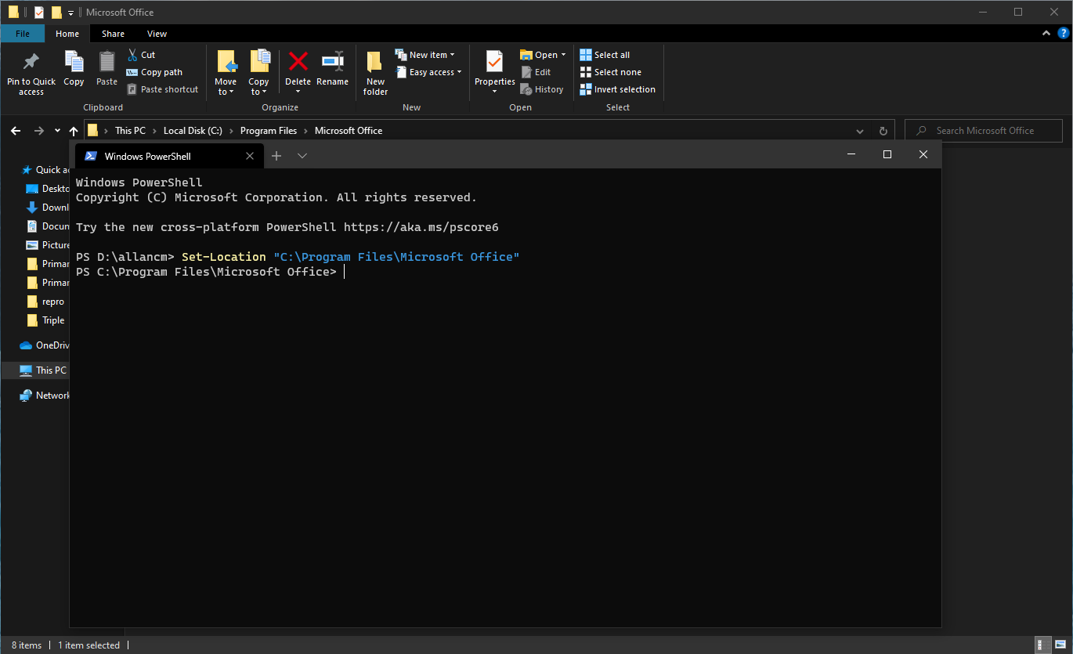Copy the selected item
Viewport: 1073px width, 654px height.
pyautogui.click(x=74, y=71)
